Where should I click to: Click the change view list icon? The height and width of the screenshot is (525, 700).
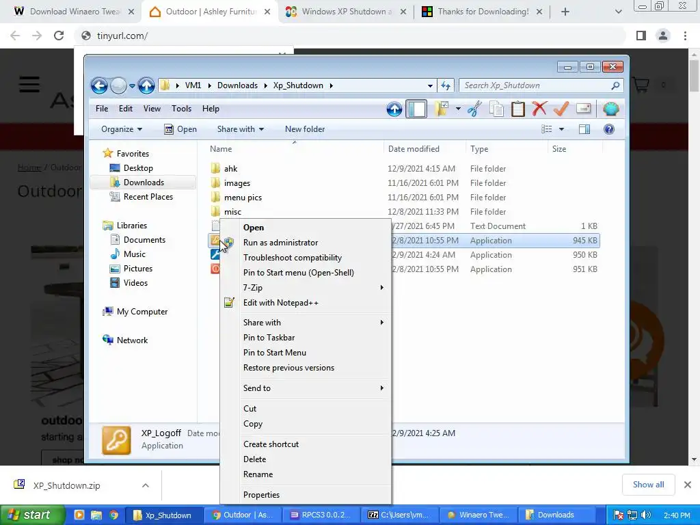tap(547, 129)
